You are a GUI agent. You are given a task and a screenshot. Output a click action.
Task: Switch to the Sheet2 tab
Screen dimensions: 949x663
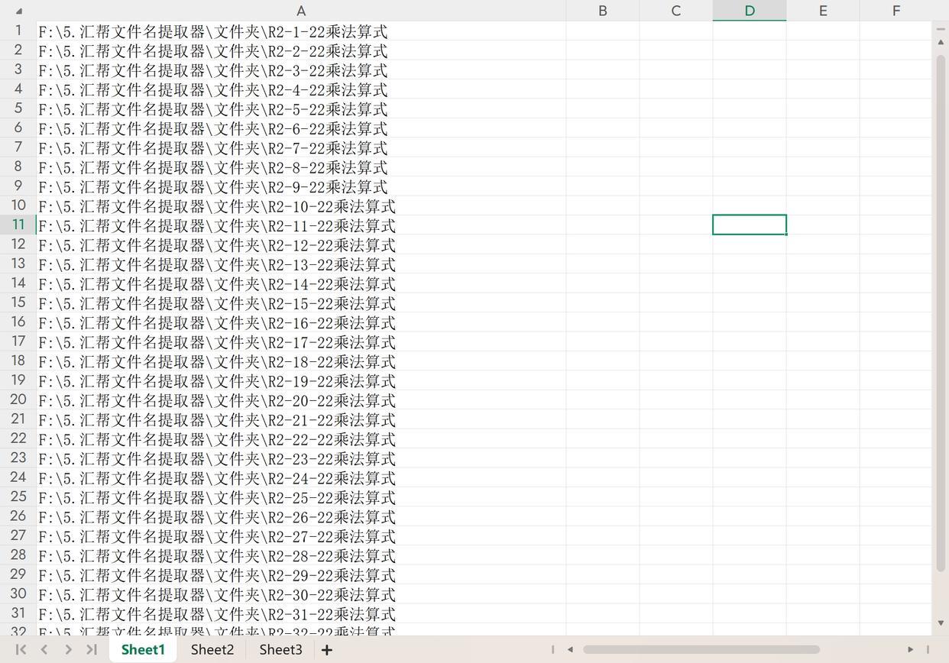tap(212, 649)
